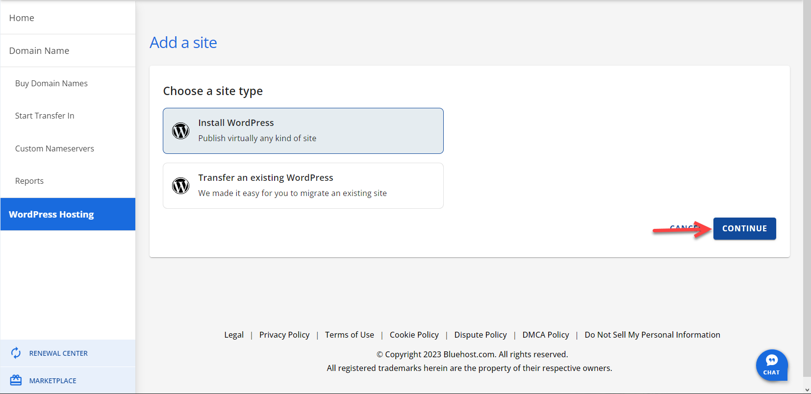Click the WordPress logo in Transfer existing card
The width and height of the screenshot is (811, 394).
pos(180,186)
